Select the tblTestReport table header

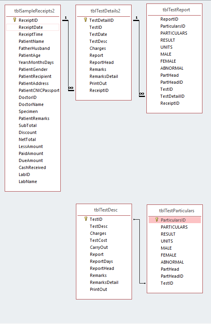(x=176, y=10)
